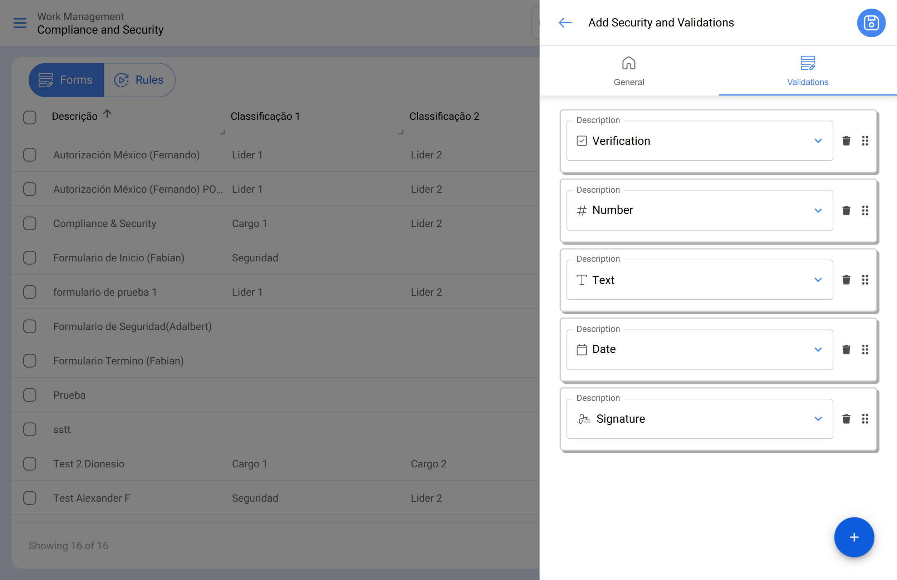Image resolution: width=897 pixels, height=580 pixels.
Task: Tick checkbox for Test 2 Dionesio
Action: tap(30, 464)
